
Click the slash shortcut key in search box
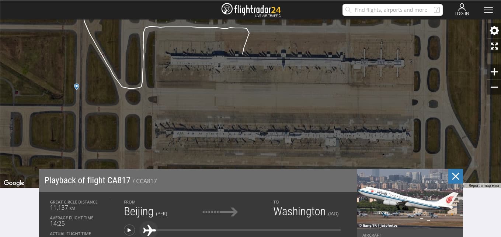point(436,10)
